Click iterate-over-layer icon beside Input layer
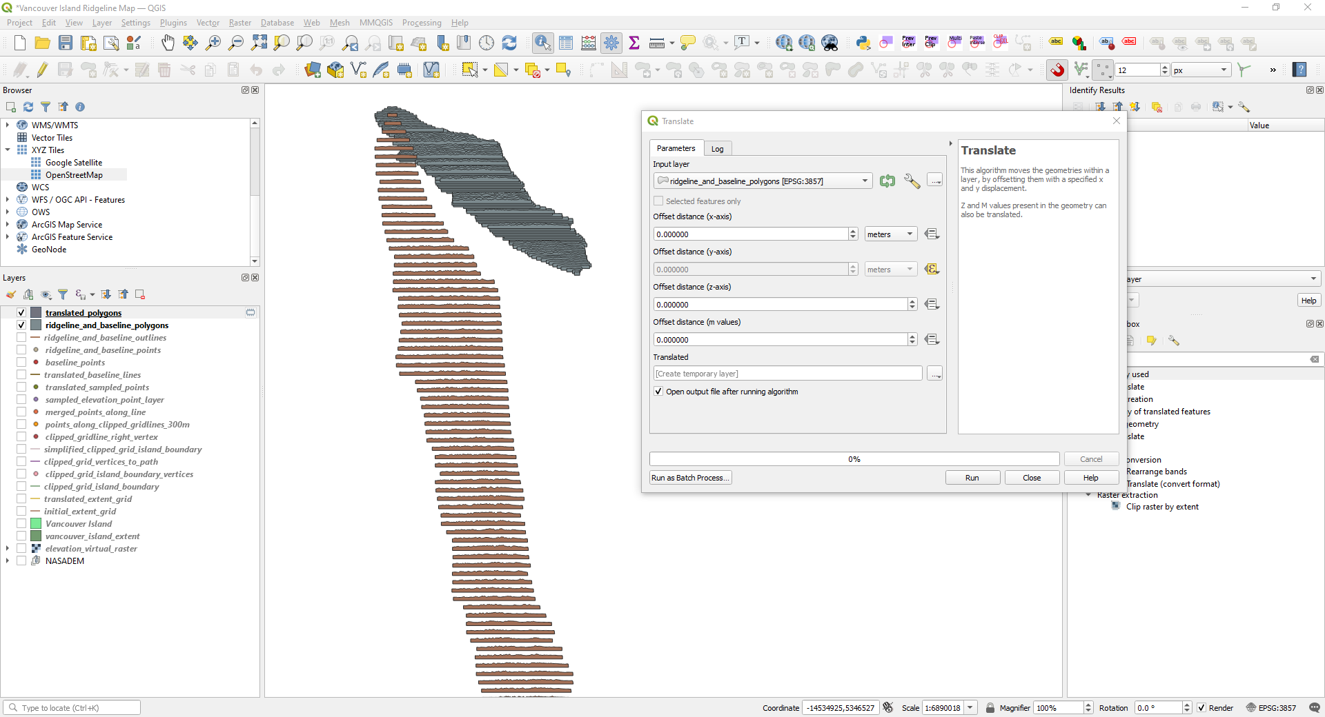Screen dimensions: 1325x717 [887, 181]
